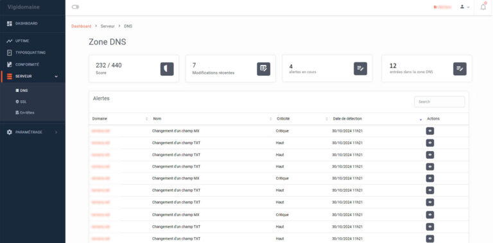This screenshot has height=243, width=493.
Task: Click the alertes en cours card icon
Action: click(x=360, y=69)
